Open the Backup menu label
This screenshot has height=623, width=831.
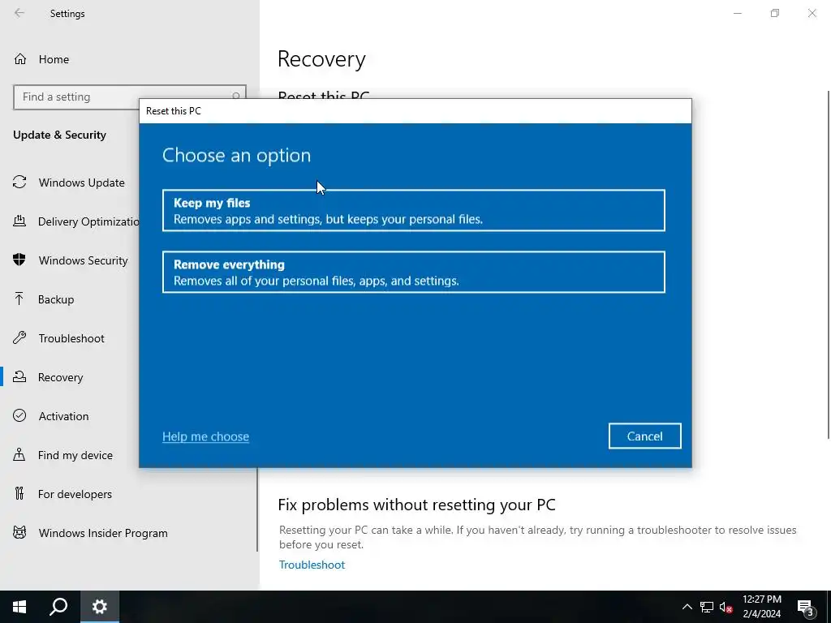pyautogui.click(x=56, y=299)
